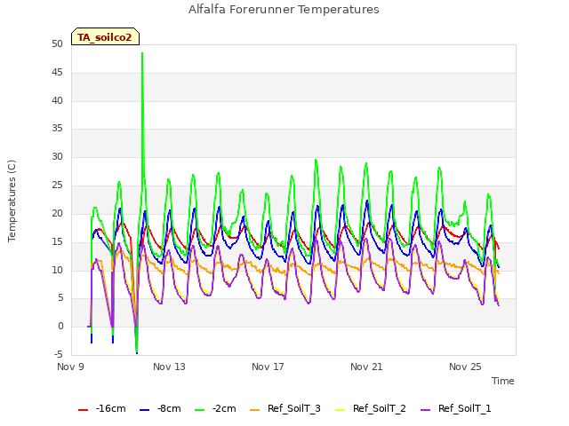Toggle the -16cm series in the legend
Viewport: 569px width, 426px height.
click(102, 408)
